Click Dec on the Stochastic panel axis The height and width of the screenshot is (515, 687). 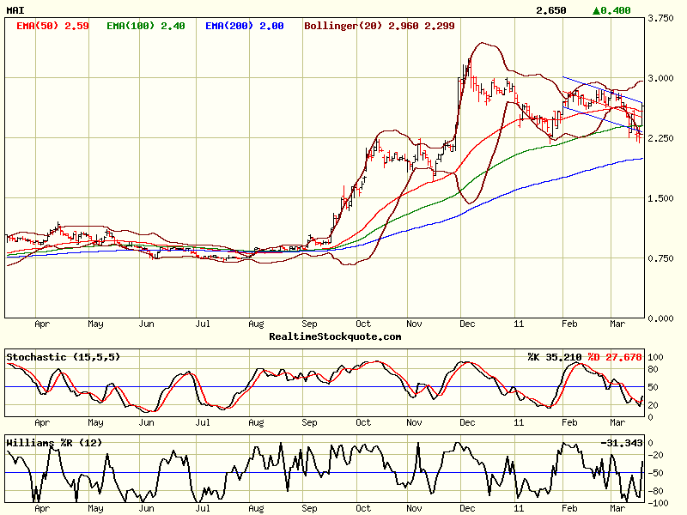467,422
